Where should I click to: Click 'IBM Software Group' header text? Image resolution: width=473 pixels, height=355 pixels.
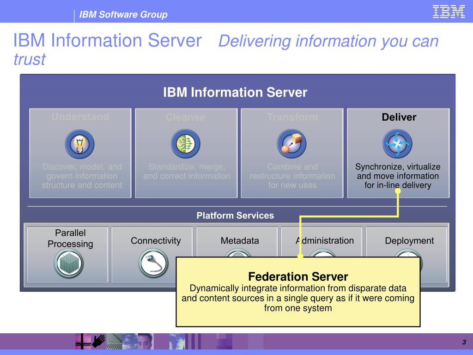coord(123,14)
